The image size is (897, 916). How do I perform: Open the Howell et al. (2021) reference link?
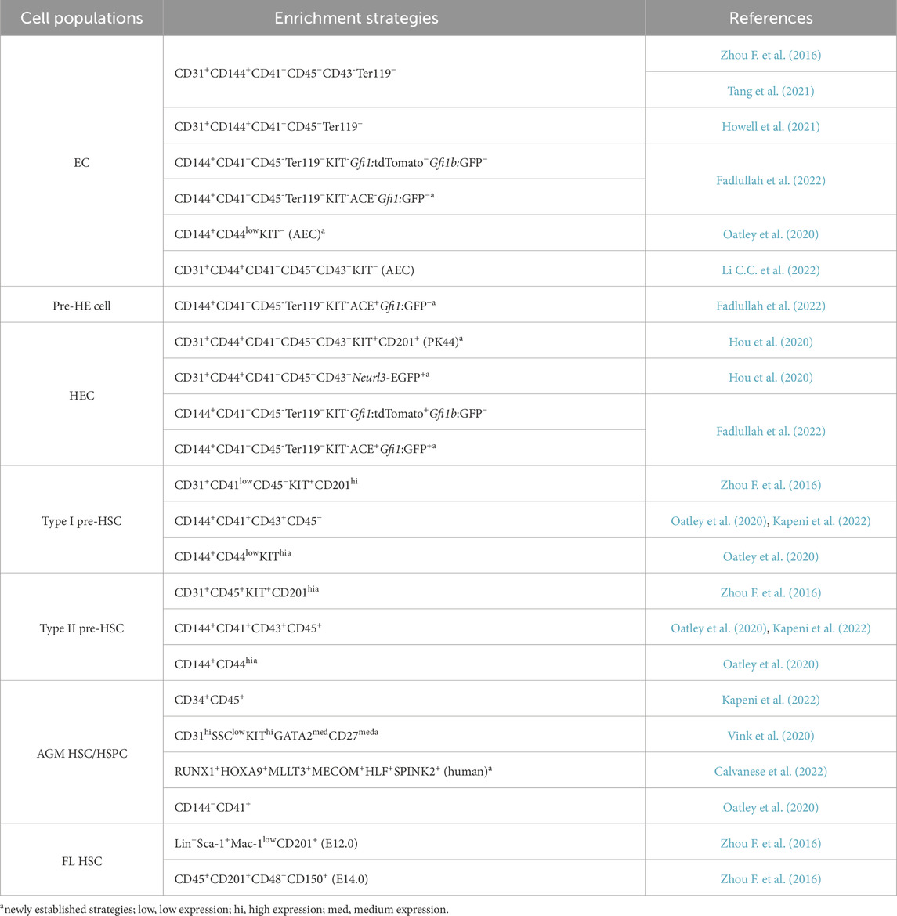tap(770, 126)
